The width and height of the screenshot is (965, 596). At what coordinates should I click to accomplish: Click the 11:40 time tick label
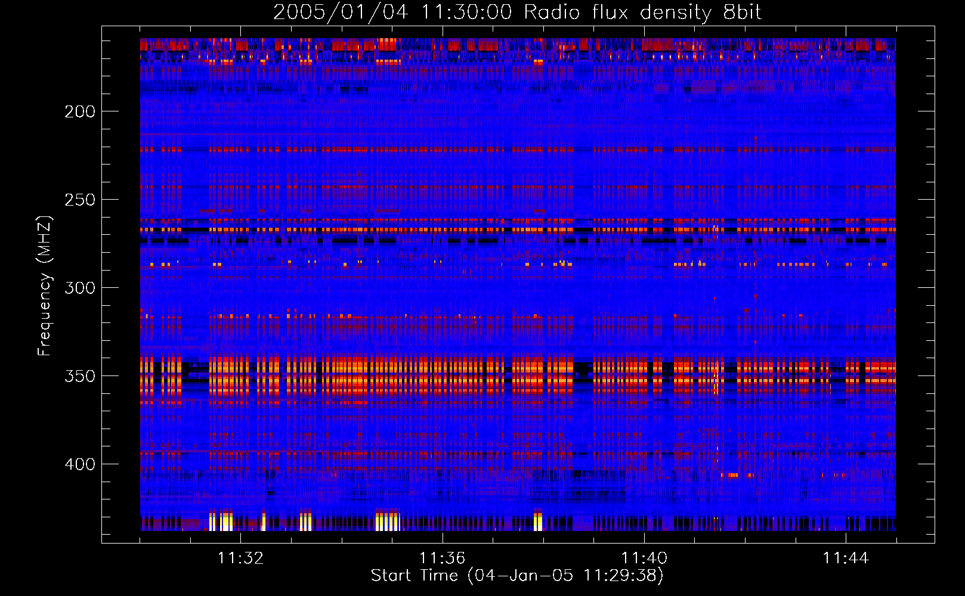[x=644, y=558]
